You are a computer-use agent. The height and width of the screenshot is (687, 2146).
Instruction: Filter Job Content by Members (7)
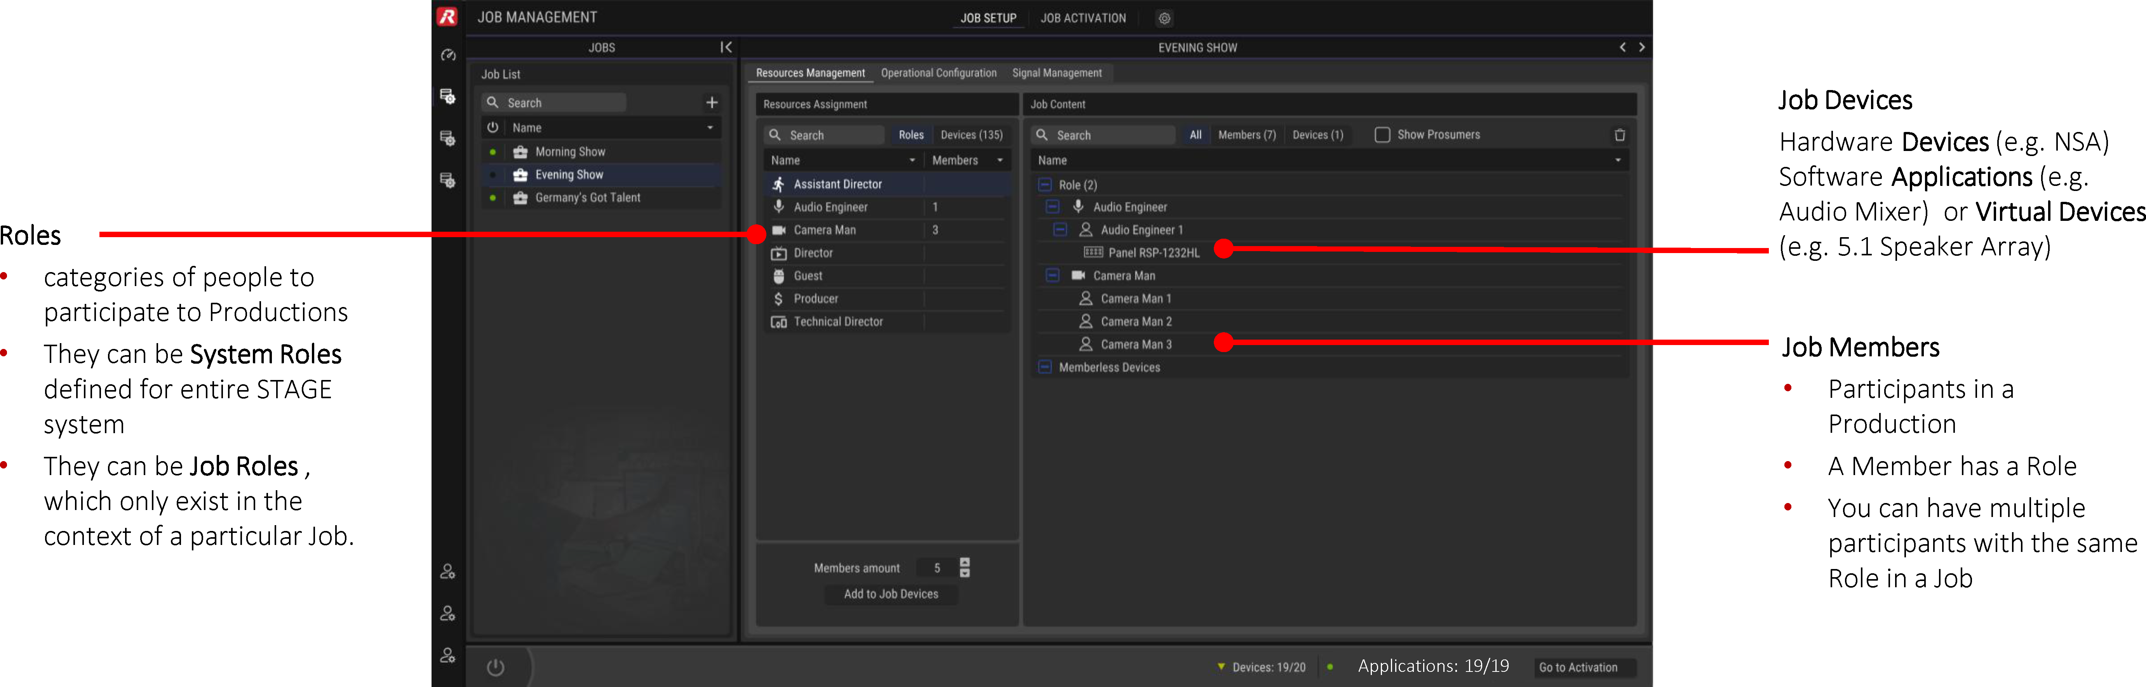coord(1246,135)
